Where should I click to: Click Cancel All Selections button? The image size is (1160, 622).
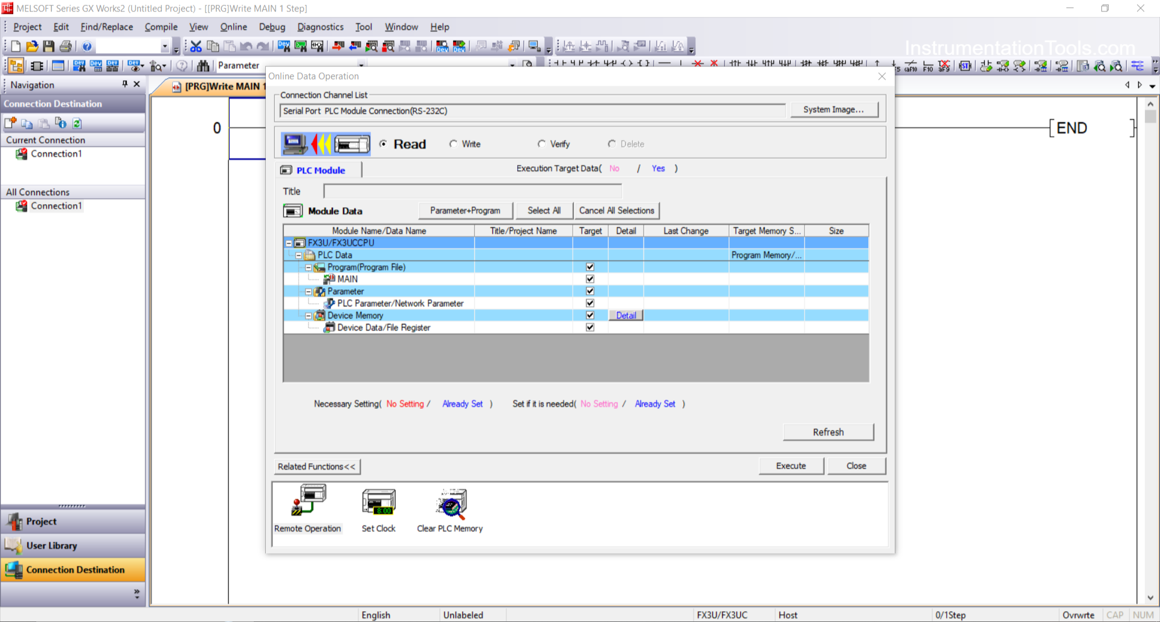click(616, 210)
